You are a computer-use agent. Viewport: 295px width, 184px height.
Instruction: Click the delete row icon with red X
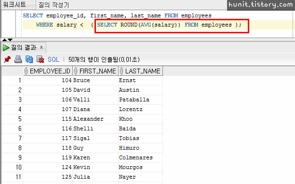[40, 59]
